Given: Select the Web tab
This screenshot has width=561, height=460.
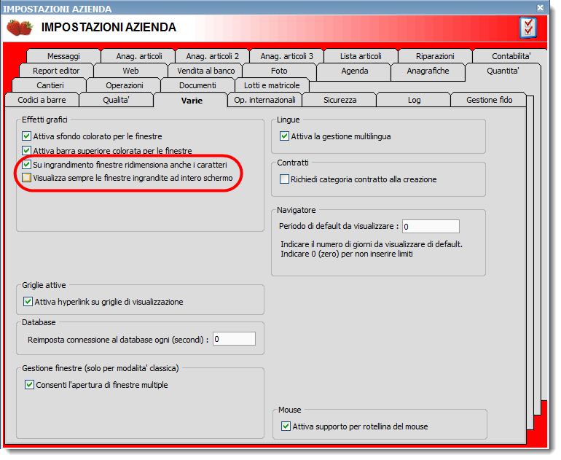Looking at the screenshot, I should point(130,71).
